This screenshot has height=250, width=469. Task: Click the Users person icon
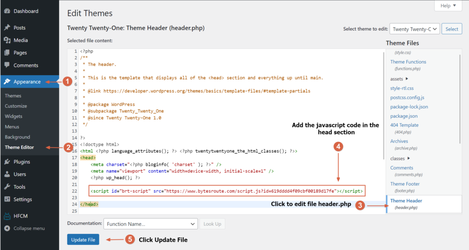click(x=7, y=174)
